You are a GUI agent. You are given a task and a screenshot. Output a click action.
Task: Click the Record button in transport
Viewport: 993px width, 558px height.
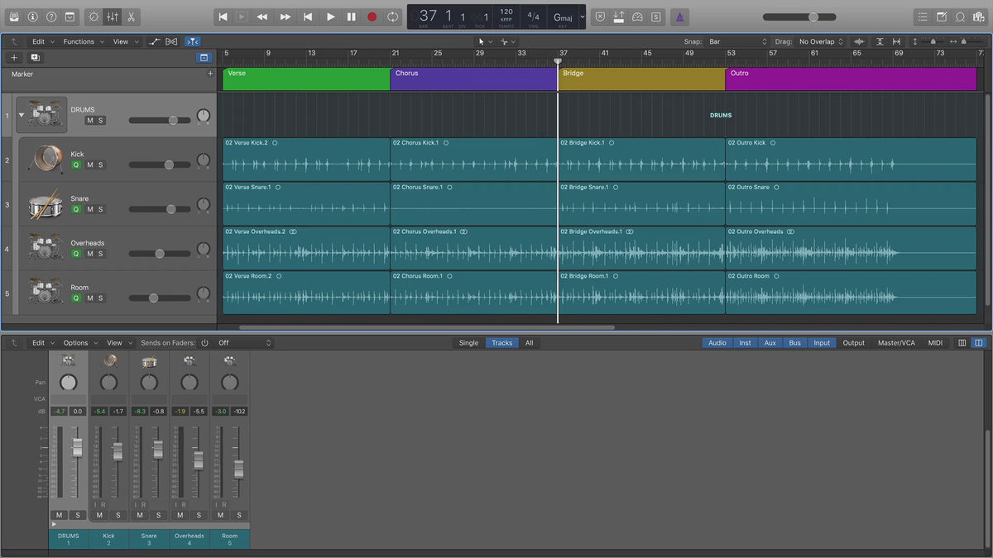pyautogui.click(x=372, y=17)
